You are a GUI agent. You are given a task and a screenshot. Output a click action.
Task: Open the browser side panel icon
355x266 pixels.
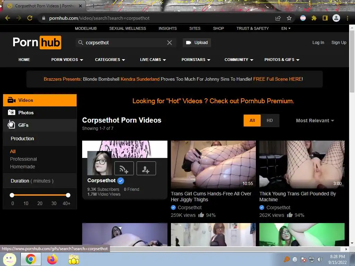(x=325, y=18)
